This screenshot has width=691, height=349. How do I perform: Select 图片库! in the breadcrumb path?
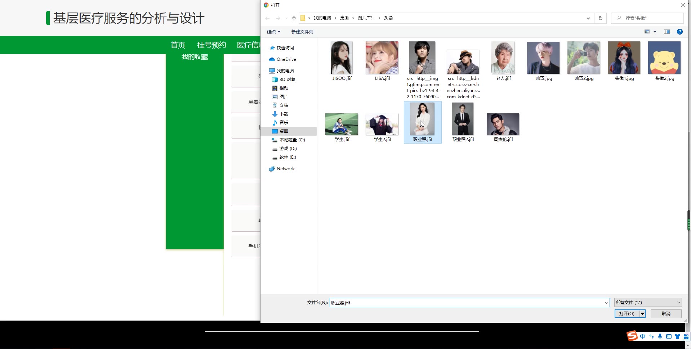365,18
